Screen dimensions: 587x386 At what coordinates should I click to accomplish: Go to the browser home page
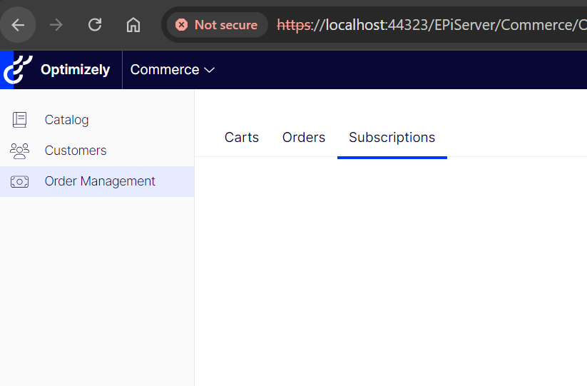pyautogui.click(x=133, y=25)
